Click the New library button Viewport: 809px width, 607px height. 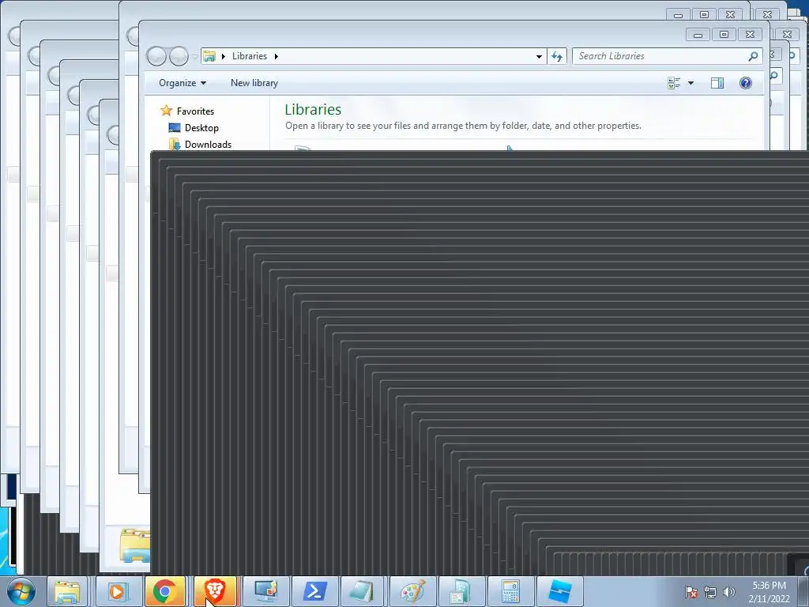[254, 83]
